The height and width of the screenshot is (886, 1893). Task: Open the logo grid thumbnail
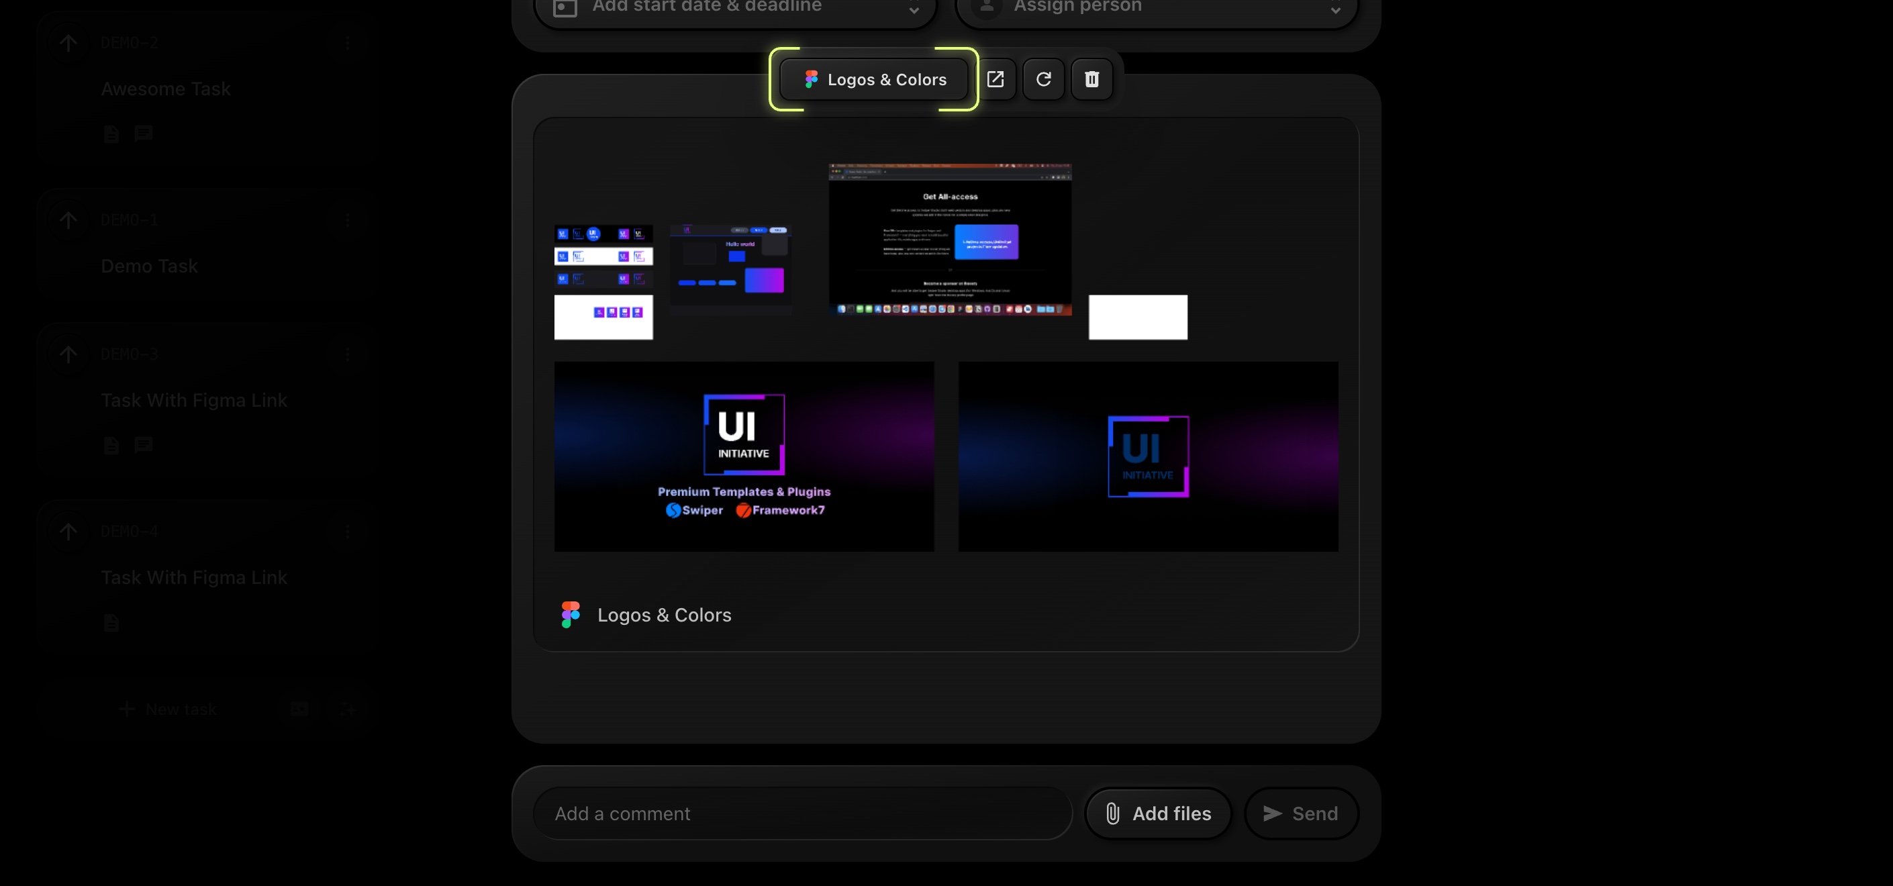[x=603, y=282]
